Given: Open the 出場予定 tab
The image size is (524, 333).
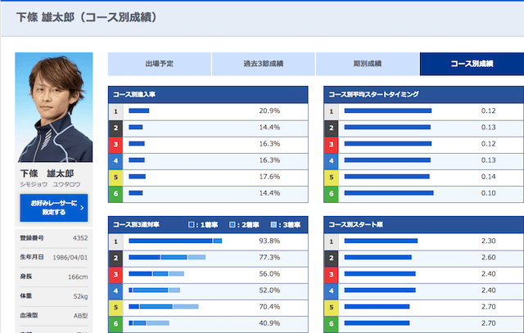Looking at the screenshot, I should [x=160, y=64].
